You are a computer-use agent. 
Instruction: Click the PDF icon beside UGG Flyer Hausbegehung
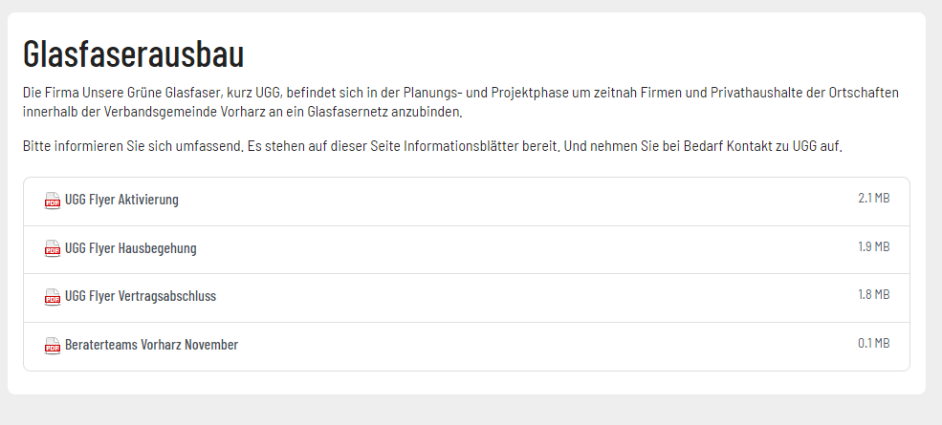53,249
